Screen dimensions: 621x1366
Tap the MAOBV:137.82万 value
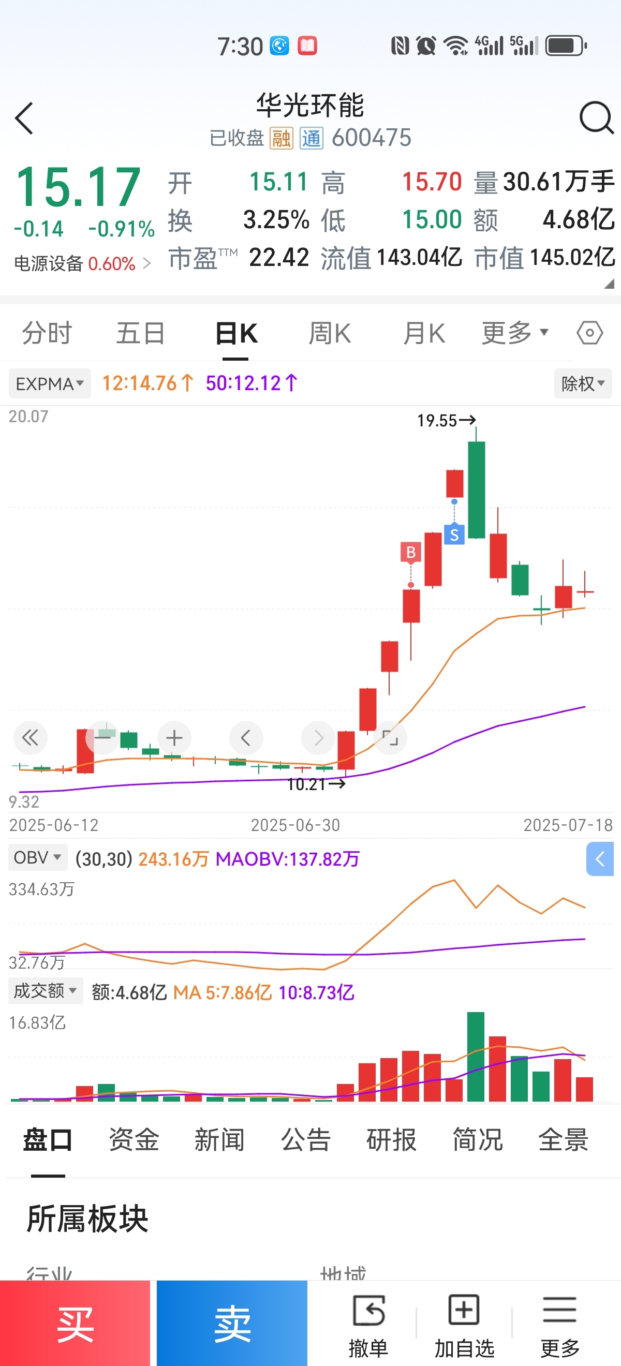coord(287,858)
